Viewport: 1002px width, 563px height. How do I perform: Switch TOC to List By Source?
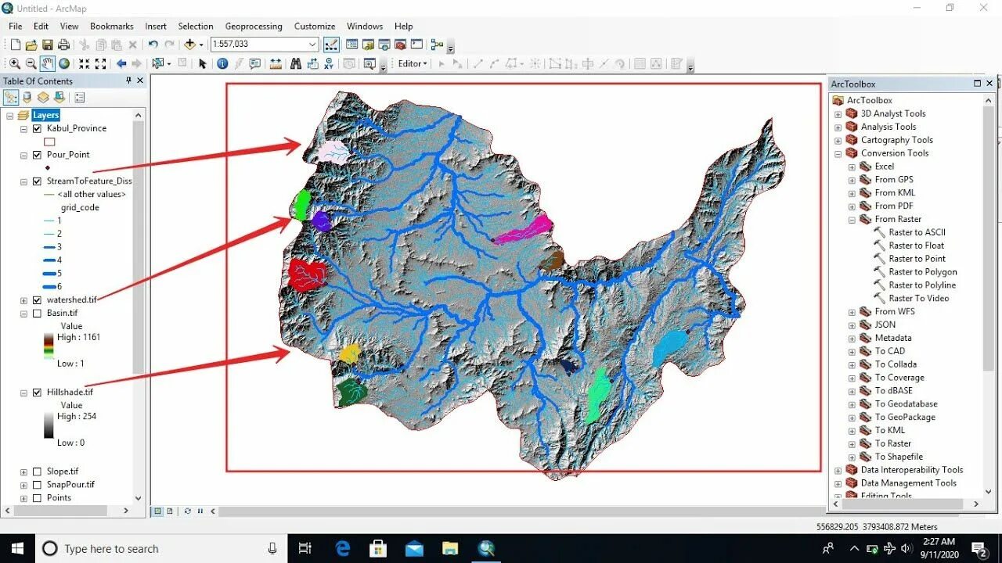point(27,98)
